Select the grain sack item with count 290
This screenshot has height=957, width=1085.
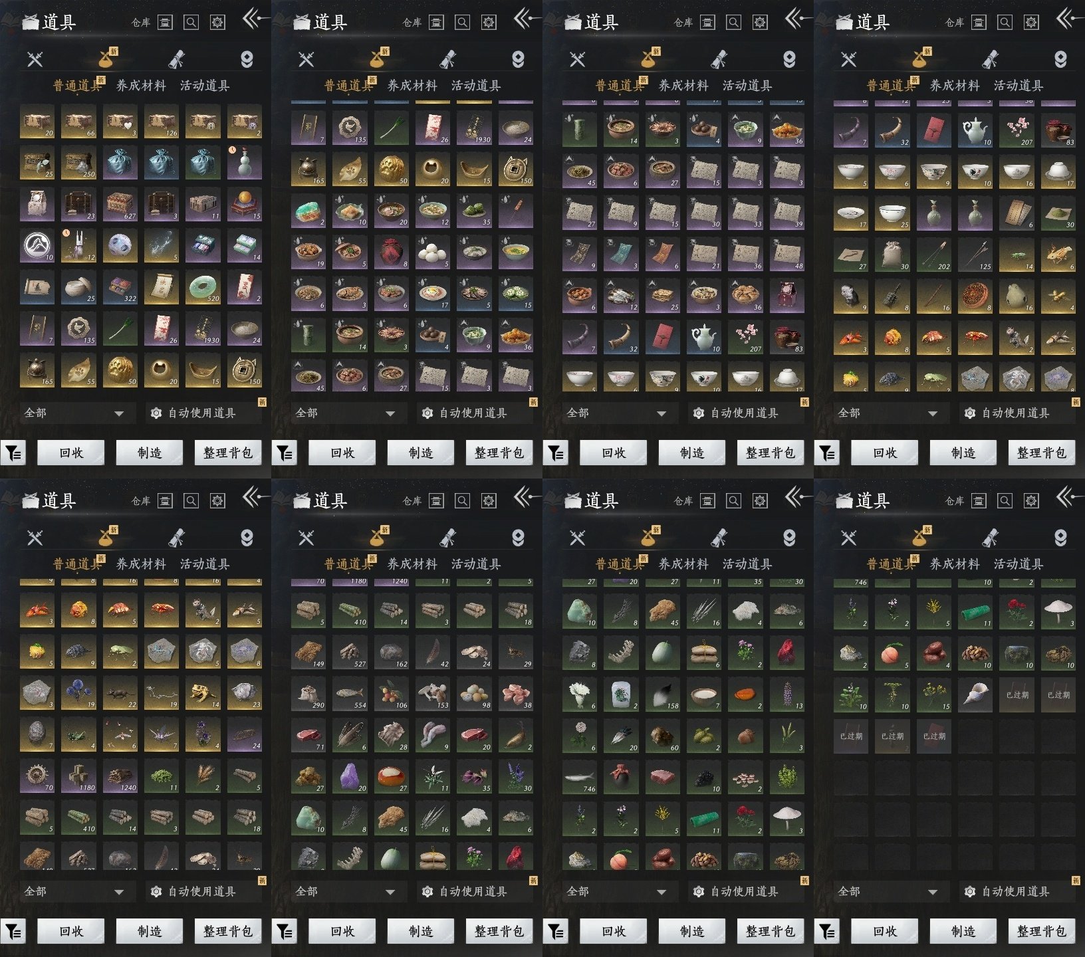coord(308,694)
